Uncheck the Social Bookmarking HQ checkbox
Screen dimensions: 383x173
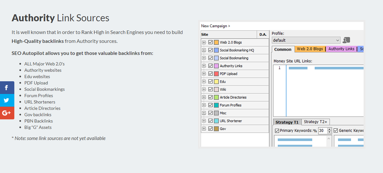coord(210,50)
